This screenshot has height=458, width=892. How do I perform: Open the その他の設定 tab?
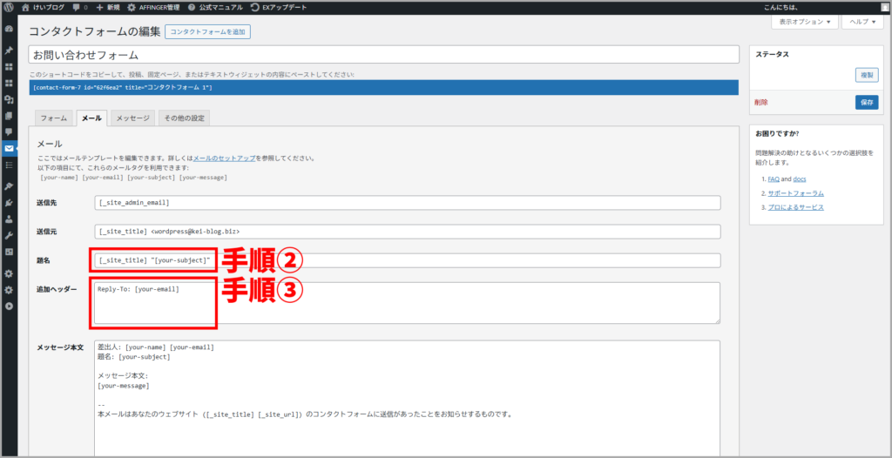(184, 118)
